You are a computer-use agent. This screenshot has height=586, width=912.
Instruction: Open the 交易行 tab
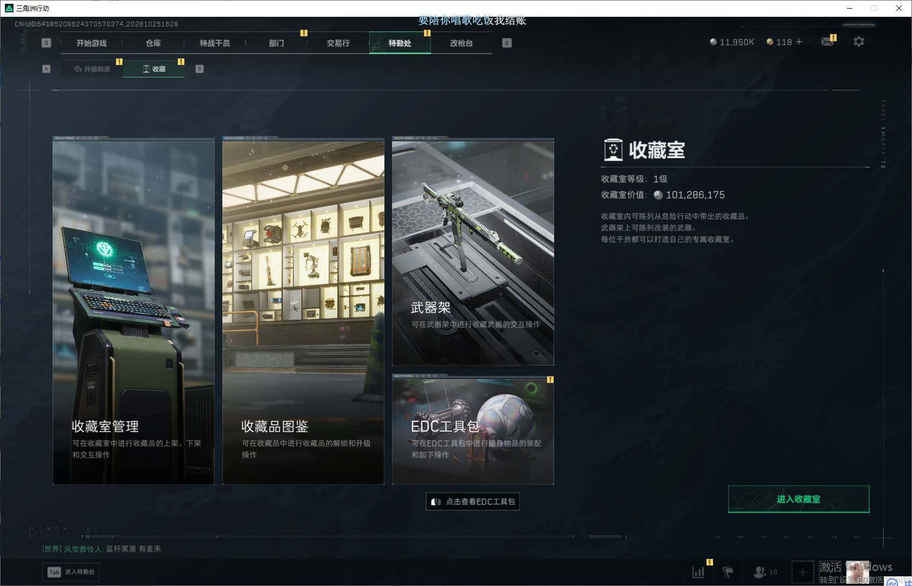tap(338, 43)
